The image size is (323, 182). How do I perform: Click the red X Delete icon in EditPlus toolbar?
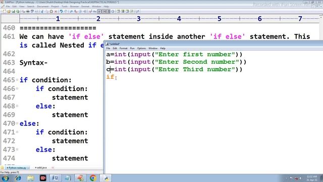[56, 11]
